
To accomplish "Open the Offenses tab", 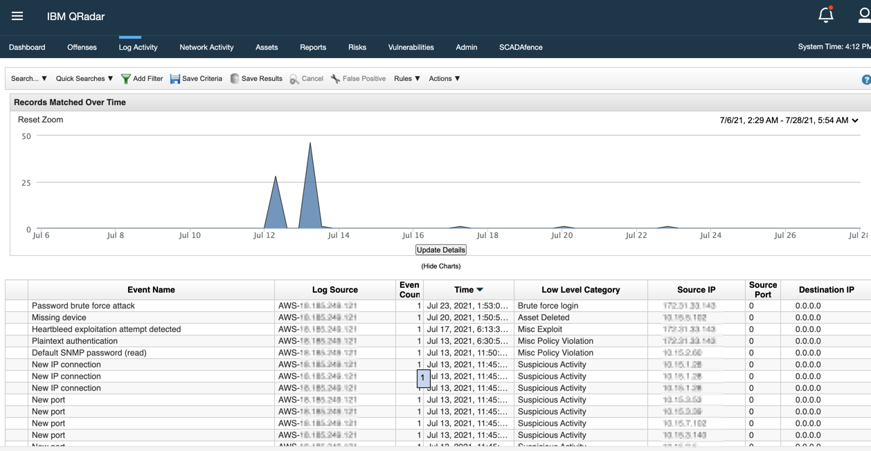I will pos(82,47).
